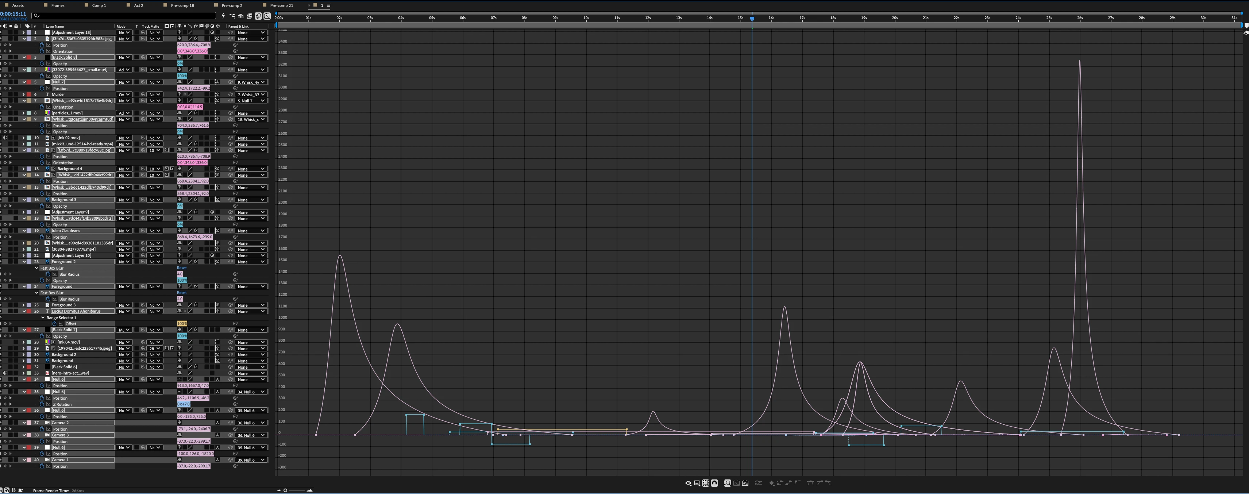Image resolution: width=1249 pixels, height=494 pixels.
Task: Toggle solo switch for Black Solid 8
Action: pyautogui.click(x=10, y=57)
